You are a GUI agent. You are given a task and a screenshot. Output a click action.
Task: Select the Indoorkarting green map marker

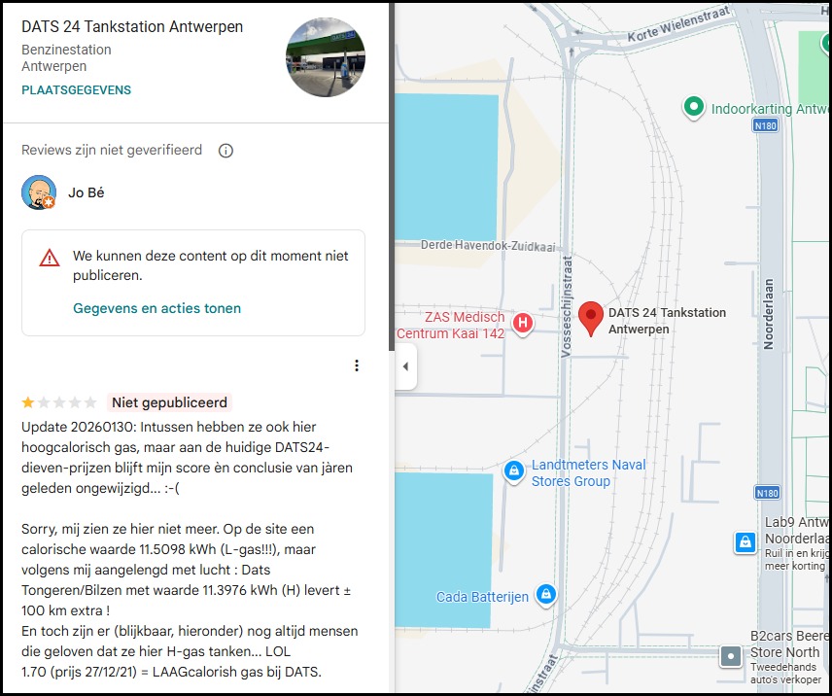[694, 108]
